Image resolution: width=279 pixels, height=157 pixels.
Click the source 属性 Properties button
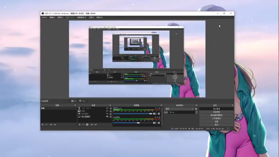tap(74, 101)
